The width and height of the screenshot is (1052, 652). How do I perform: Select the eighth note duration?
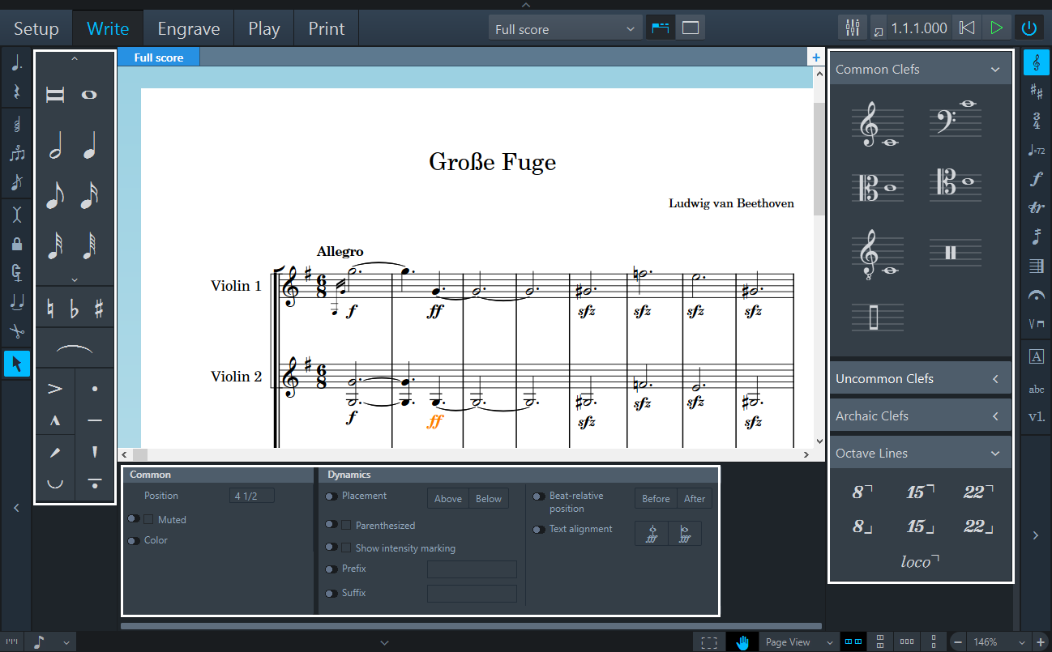point(55,195)
